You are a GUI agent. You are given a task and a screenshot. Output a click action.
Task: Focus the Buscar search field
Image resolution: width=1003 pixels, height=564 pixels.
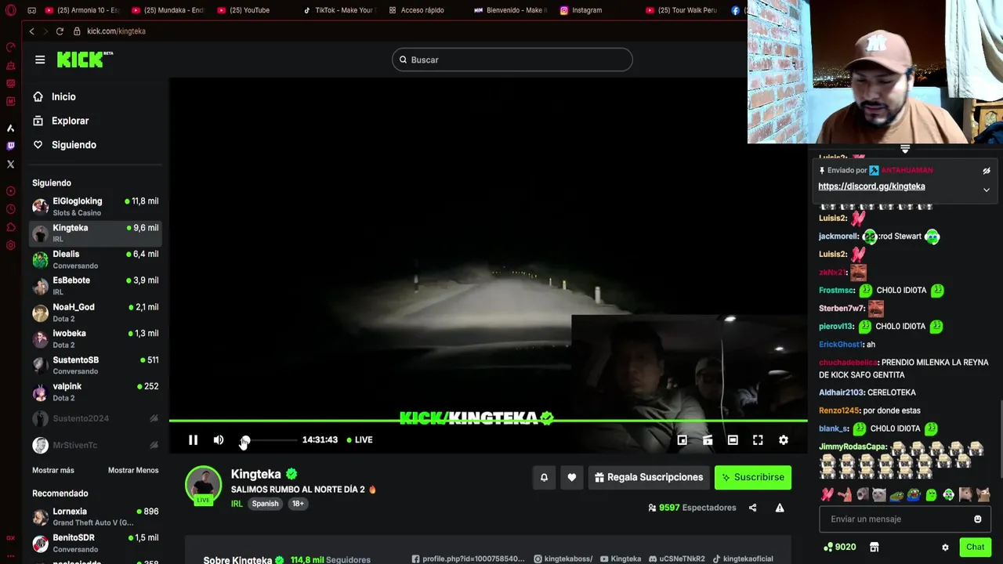512,60
